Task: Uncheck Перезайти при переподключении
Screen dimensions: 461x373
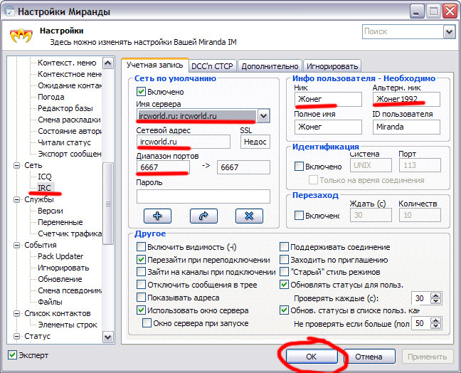Action: 141,260
